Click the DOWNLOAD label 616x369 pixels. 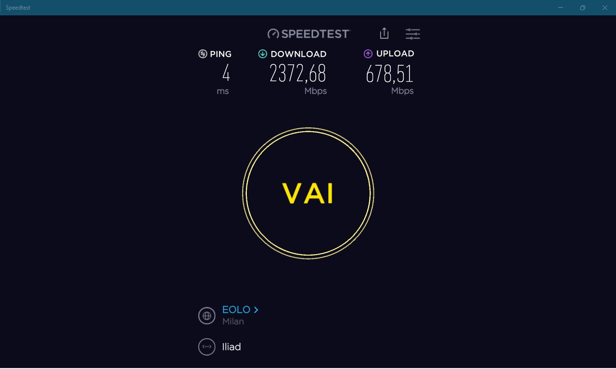point(298,54)
